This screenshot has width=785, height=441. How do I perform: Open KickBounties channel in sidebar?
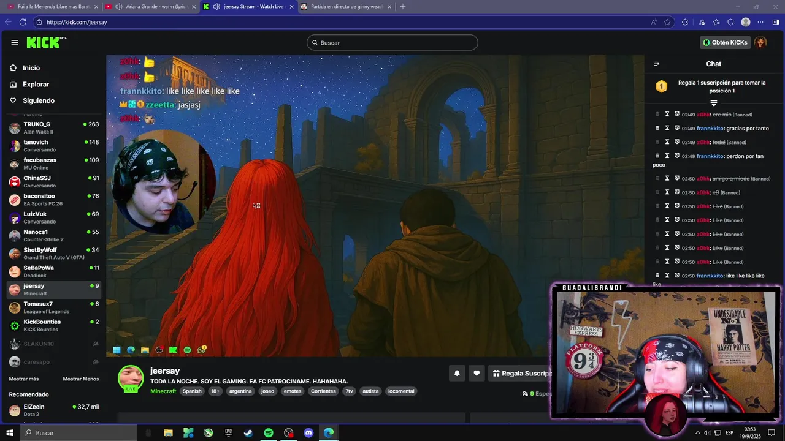click(53, 325)
